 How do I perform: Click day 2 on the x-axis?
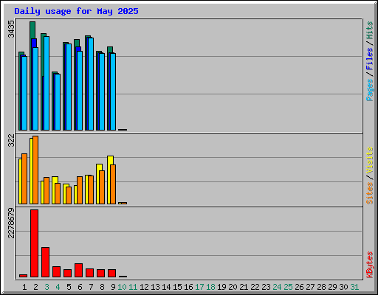pos(35,287)
